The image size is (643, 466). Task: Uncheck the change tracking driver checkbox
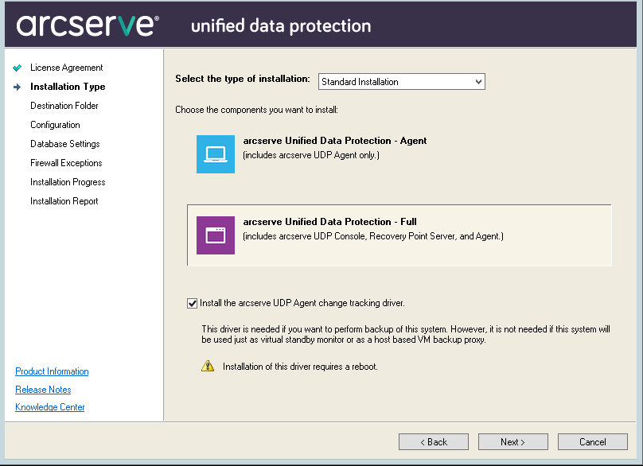tap(192, 303)
